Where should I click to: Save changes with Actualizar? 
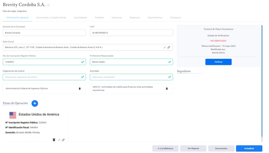point(249,148)
